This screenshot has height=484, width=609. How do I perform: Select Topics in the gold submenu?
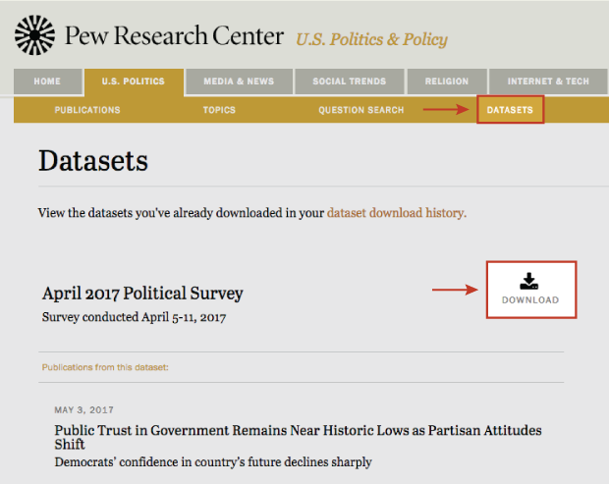(219, 110)
